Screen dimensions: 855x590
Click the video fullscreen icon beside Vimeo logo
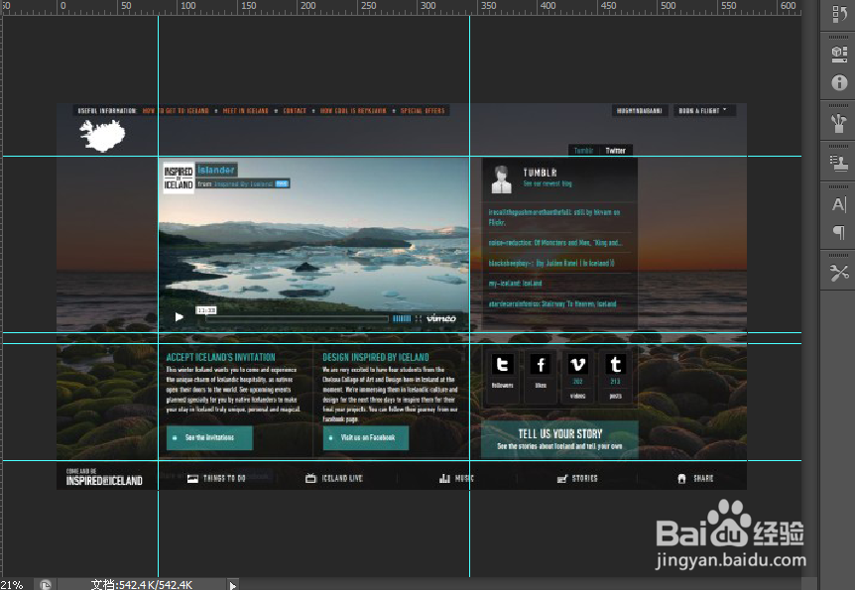[x=419, y=318]
